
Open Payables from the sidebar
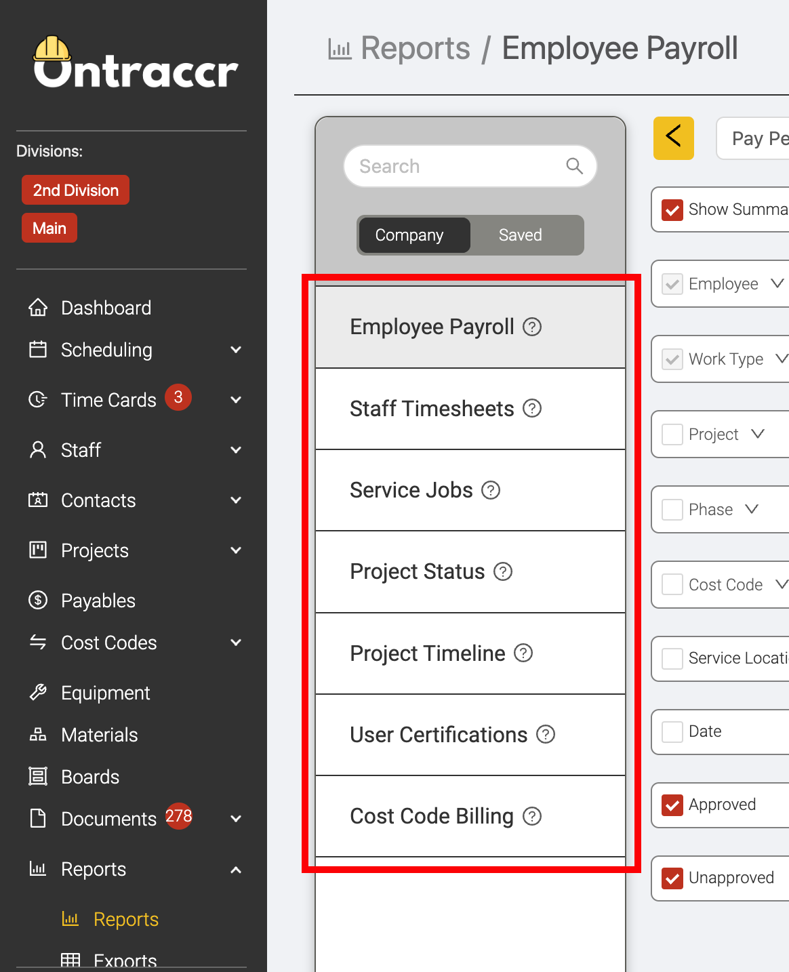point(98,601)
